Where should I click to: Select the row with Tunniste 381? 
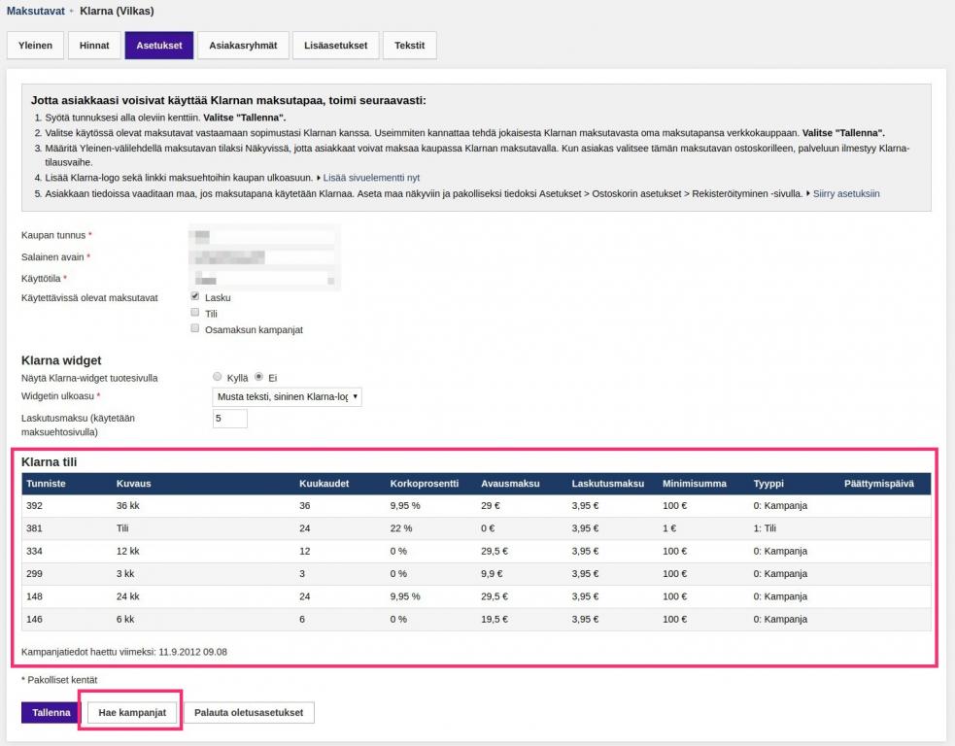(x=476, y=528)
